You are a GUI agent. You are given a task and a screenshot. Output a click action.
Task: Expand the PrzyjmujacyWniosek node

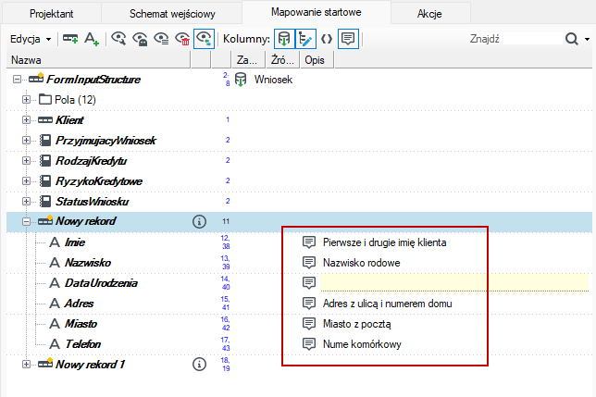coord(26,140)
